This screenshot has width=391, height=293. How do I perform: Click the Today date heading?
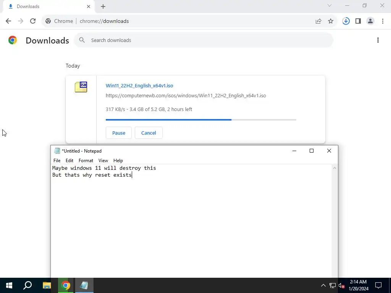[73, 66]
